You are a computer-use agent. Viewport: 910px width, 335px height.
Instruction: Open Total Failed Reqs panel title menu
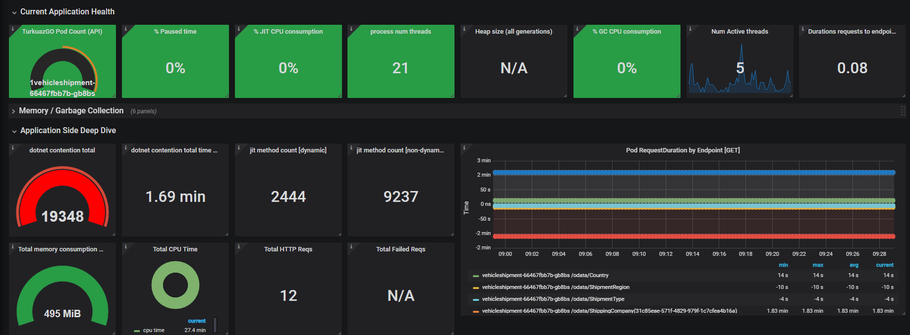401,249
